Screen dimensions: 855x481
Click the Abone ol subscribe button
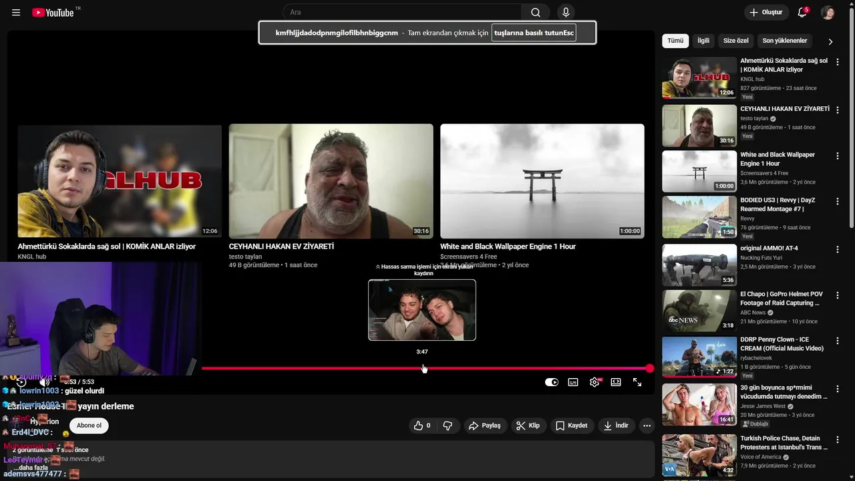point(89,426)
